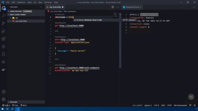Click the 1 UNSAVED badge
The image size is (198, 111).
[x=27, y=11]
